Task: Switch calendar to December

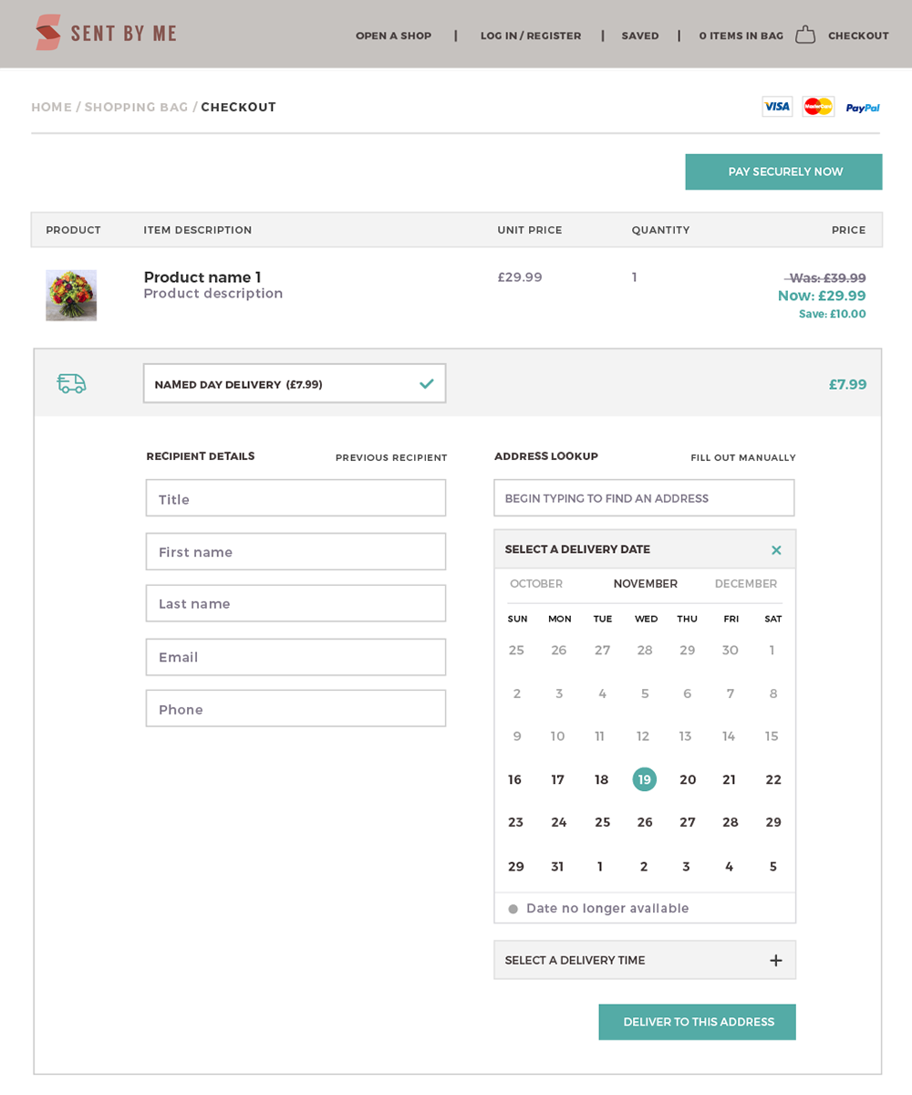Action: click(745, 584)
